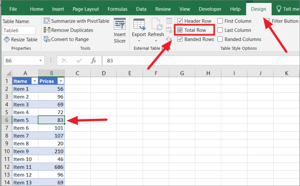Click the Export table icon
This screenshot has height=186, width=300.
pyautogui.click(x=139, y=24)
